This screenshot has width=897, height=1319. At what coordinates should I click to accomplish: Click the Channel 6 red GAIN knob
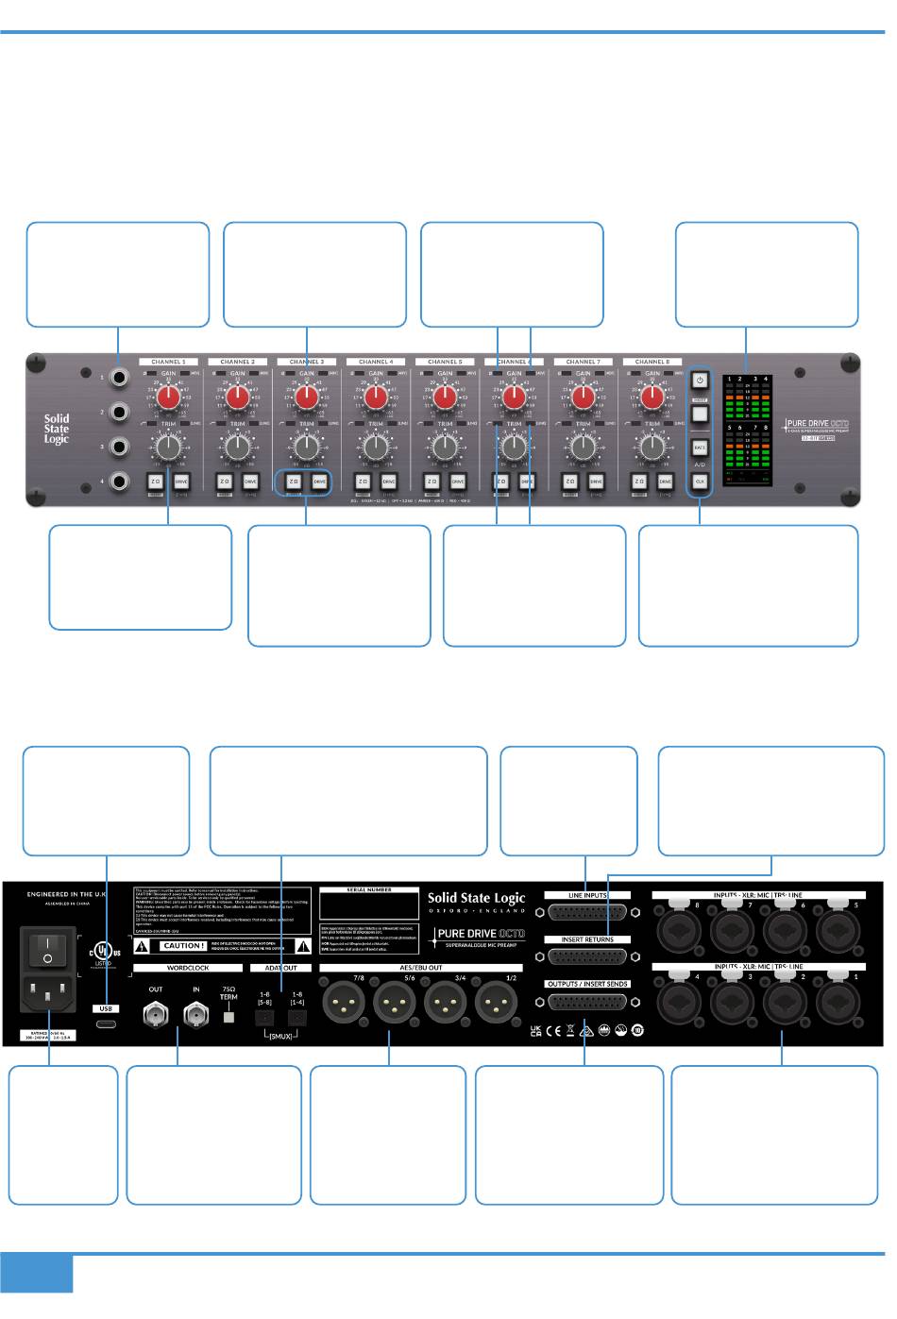pos(514,398)
